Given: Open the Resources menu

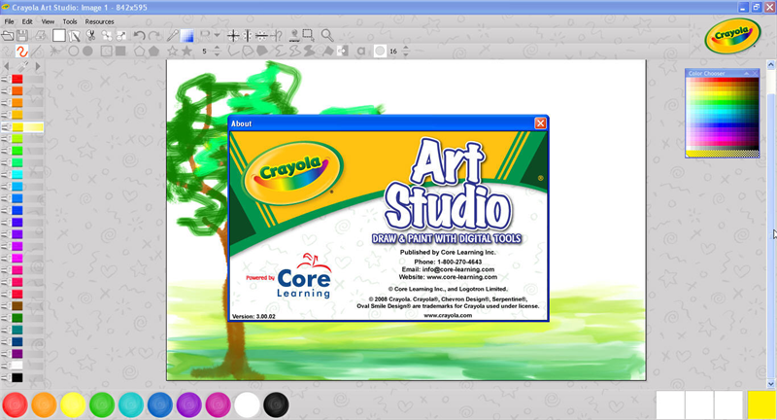Looking at the screenshot, I should pos(99,20).
